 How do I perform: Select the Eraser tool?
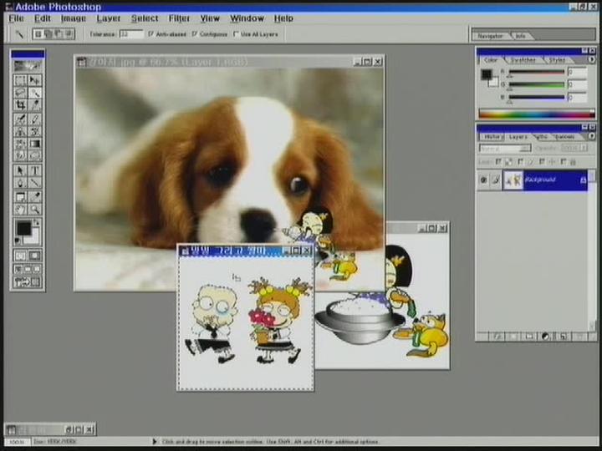point(20,144)
